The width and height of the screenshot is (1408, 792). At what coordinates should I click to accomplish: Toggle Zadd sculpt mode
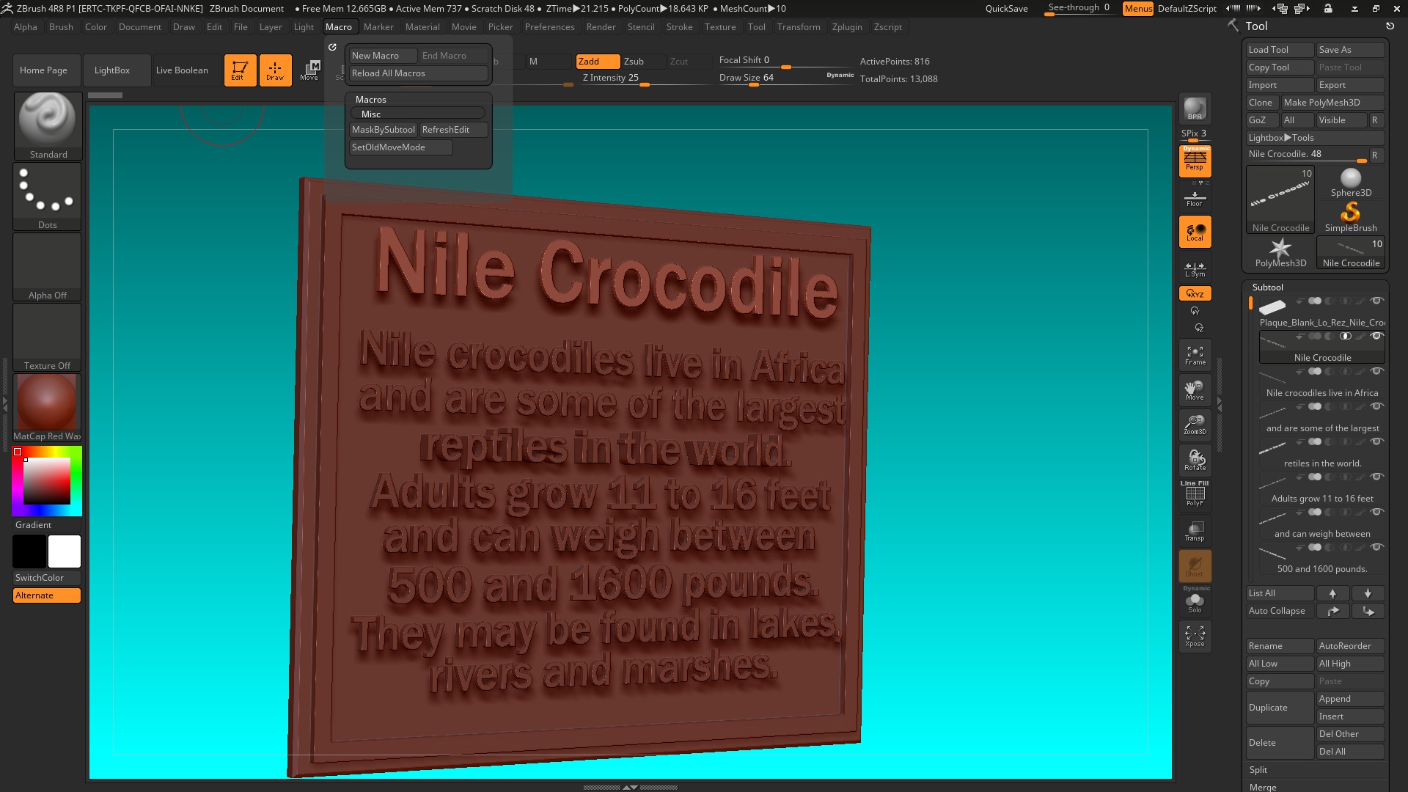tap(598, 62)
